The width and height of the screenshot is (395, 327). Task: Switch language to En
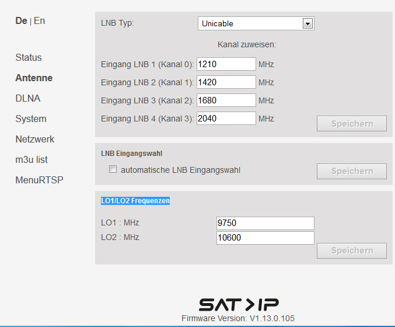click(x=39, y=21)
